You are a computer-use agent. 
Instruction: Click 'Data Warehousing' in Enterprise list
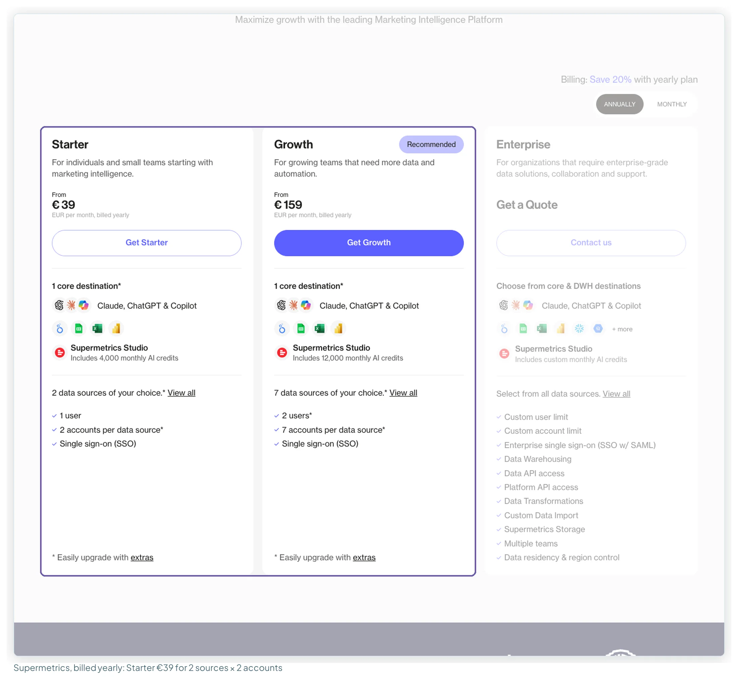pyautogui.click(x=538, y=459)
